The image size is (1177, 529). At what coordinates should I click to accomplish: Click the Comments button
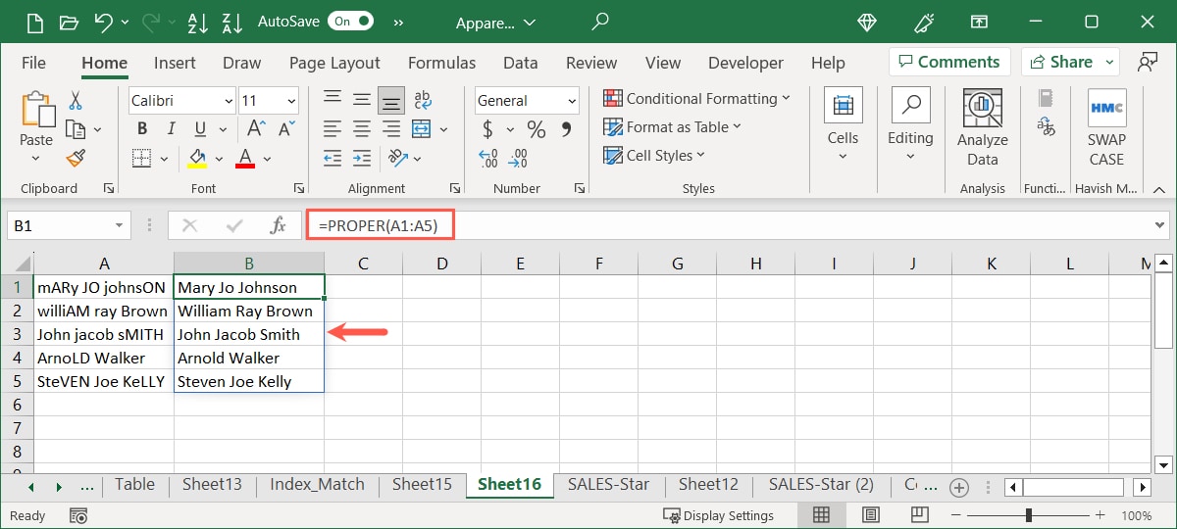[949, 62]
